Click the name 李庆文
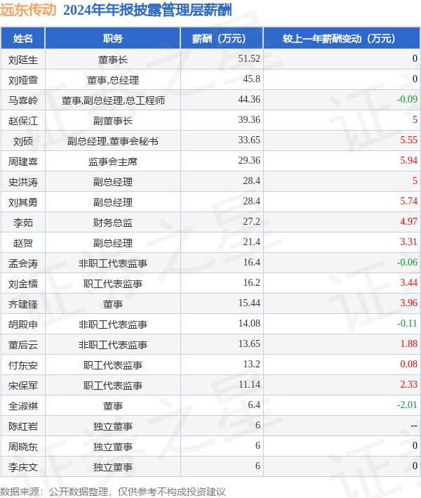Image resolution: width=421 pixels, height=498 pixels. [x=23, y=467]
